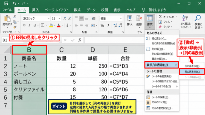Toggle Italic formatting
This screenshot has width=205, height=115.
pyautogui.click(x=29, y=25)
